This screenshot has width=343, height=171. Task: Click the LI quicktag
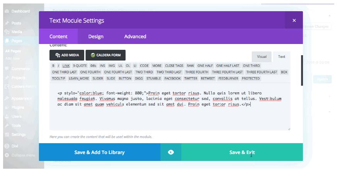click(135, 66)
